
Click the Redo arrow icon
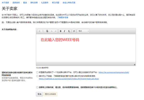[55, 31]
